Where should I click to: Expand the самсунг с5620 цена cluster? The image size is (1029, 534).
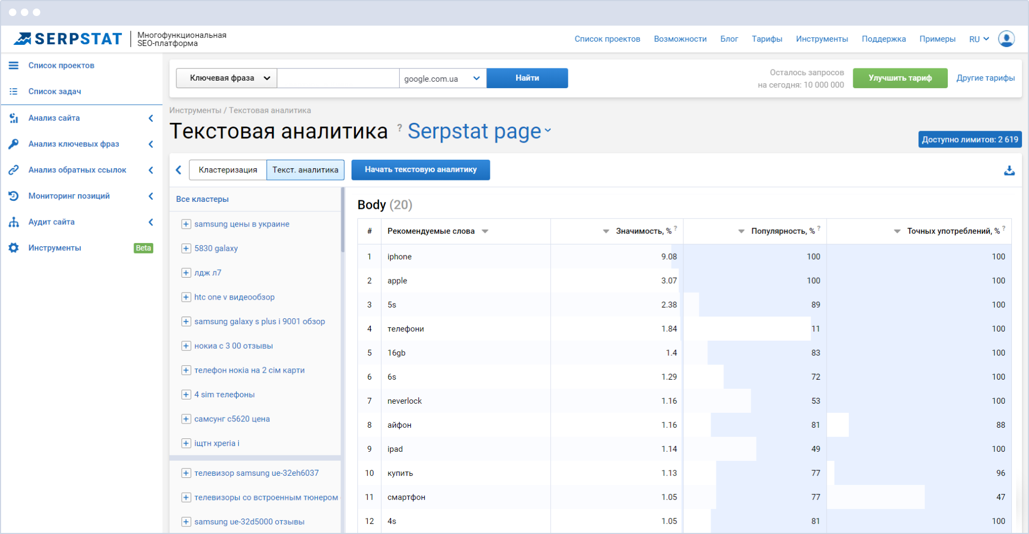coord(186,419)
